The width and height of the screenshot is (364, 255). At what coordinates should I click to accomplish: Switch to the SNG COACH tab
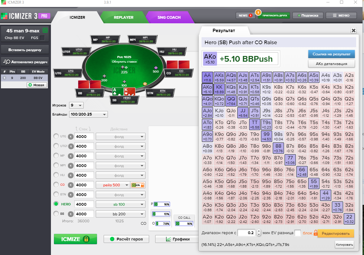[x=169, y=17]
